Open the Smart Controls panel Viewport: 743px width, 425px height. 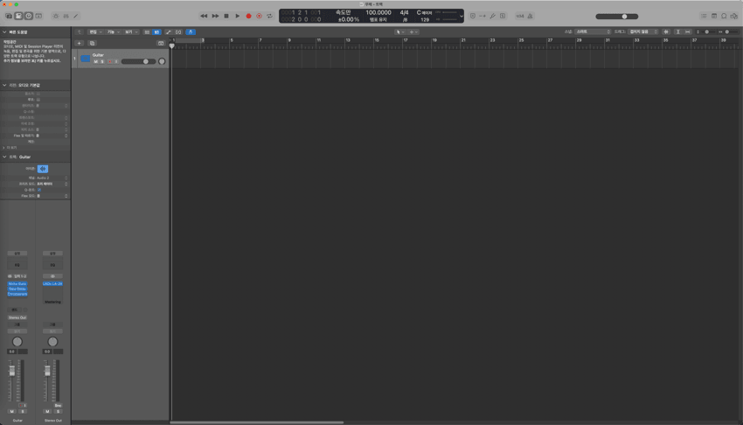pos(56,16)
